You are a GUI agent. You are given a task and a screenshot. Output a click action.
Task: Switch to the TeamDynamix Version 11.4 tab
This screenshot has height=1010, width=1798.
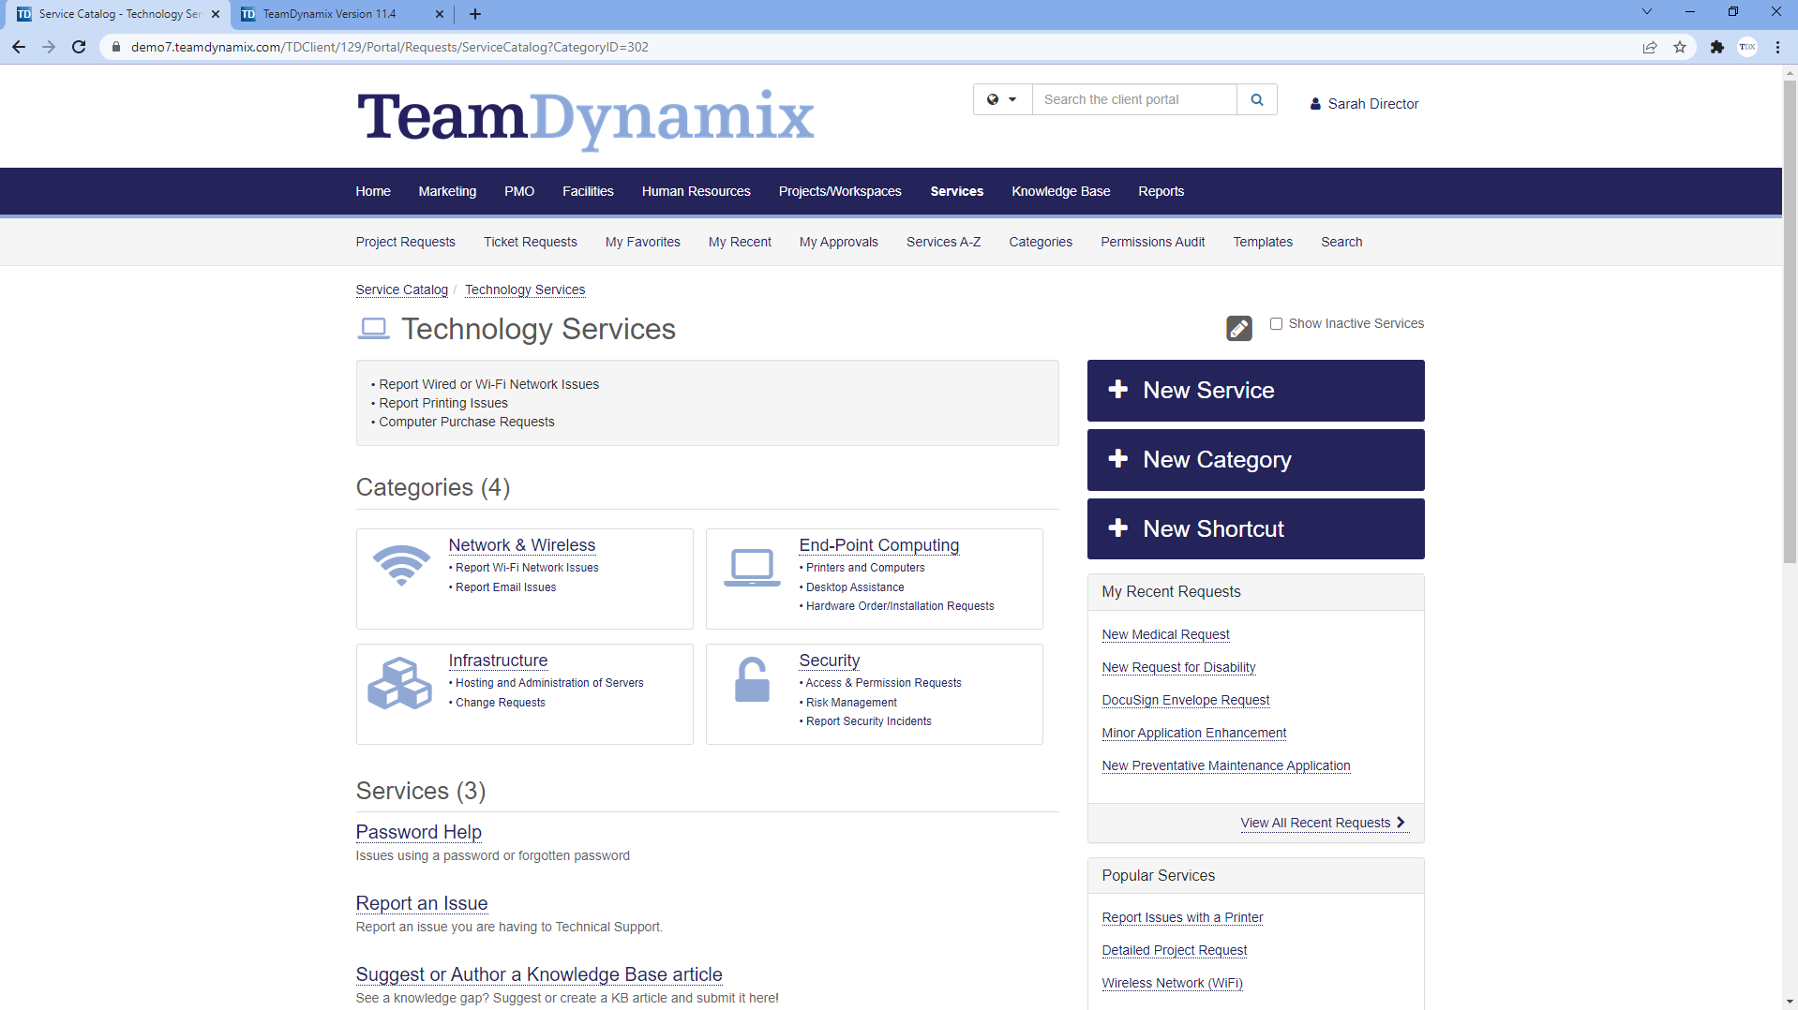coord(328,14)
